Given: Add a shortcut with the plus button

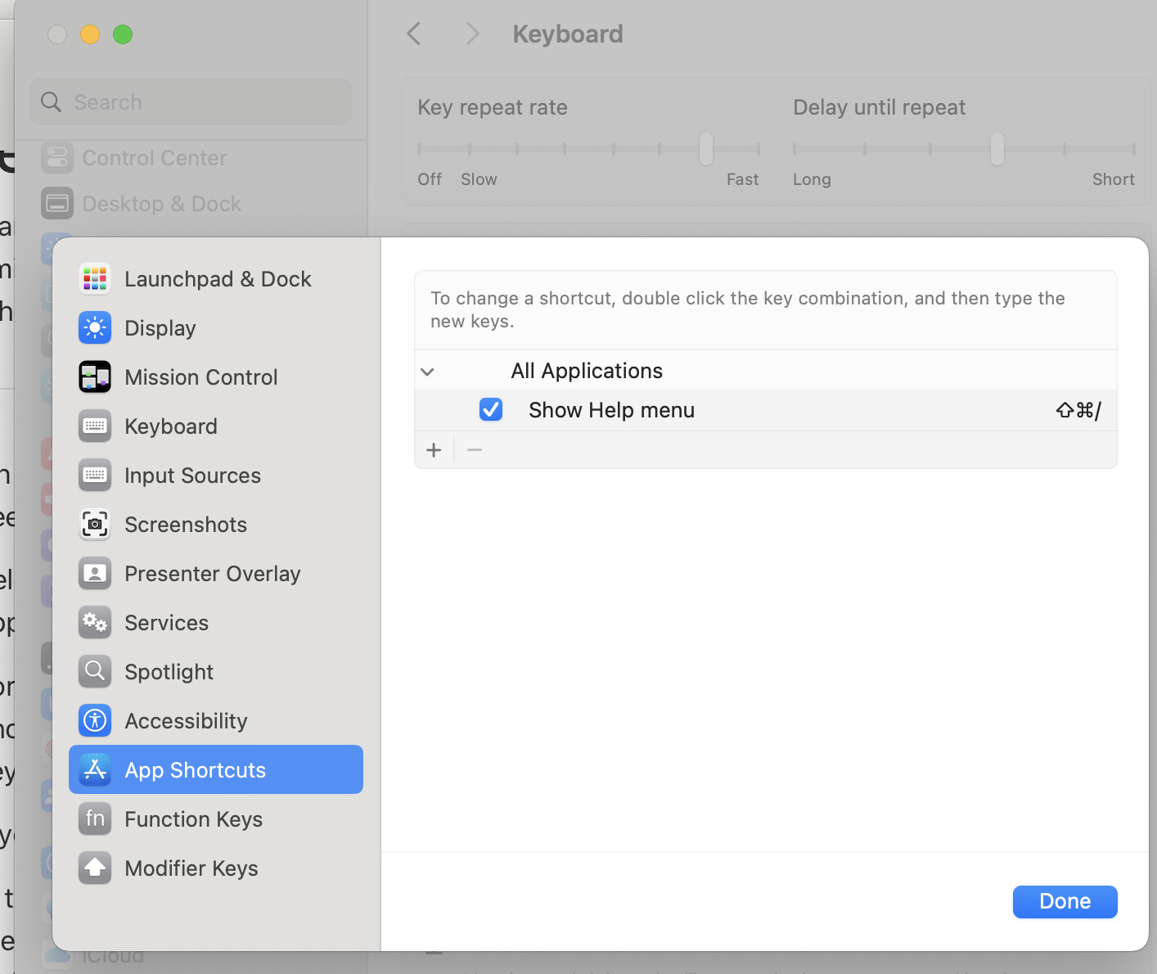Looking at the screenshot, I should pyautogui.click(x=434, y=450).
